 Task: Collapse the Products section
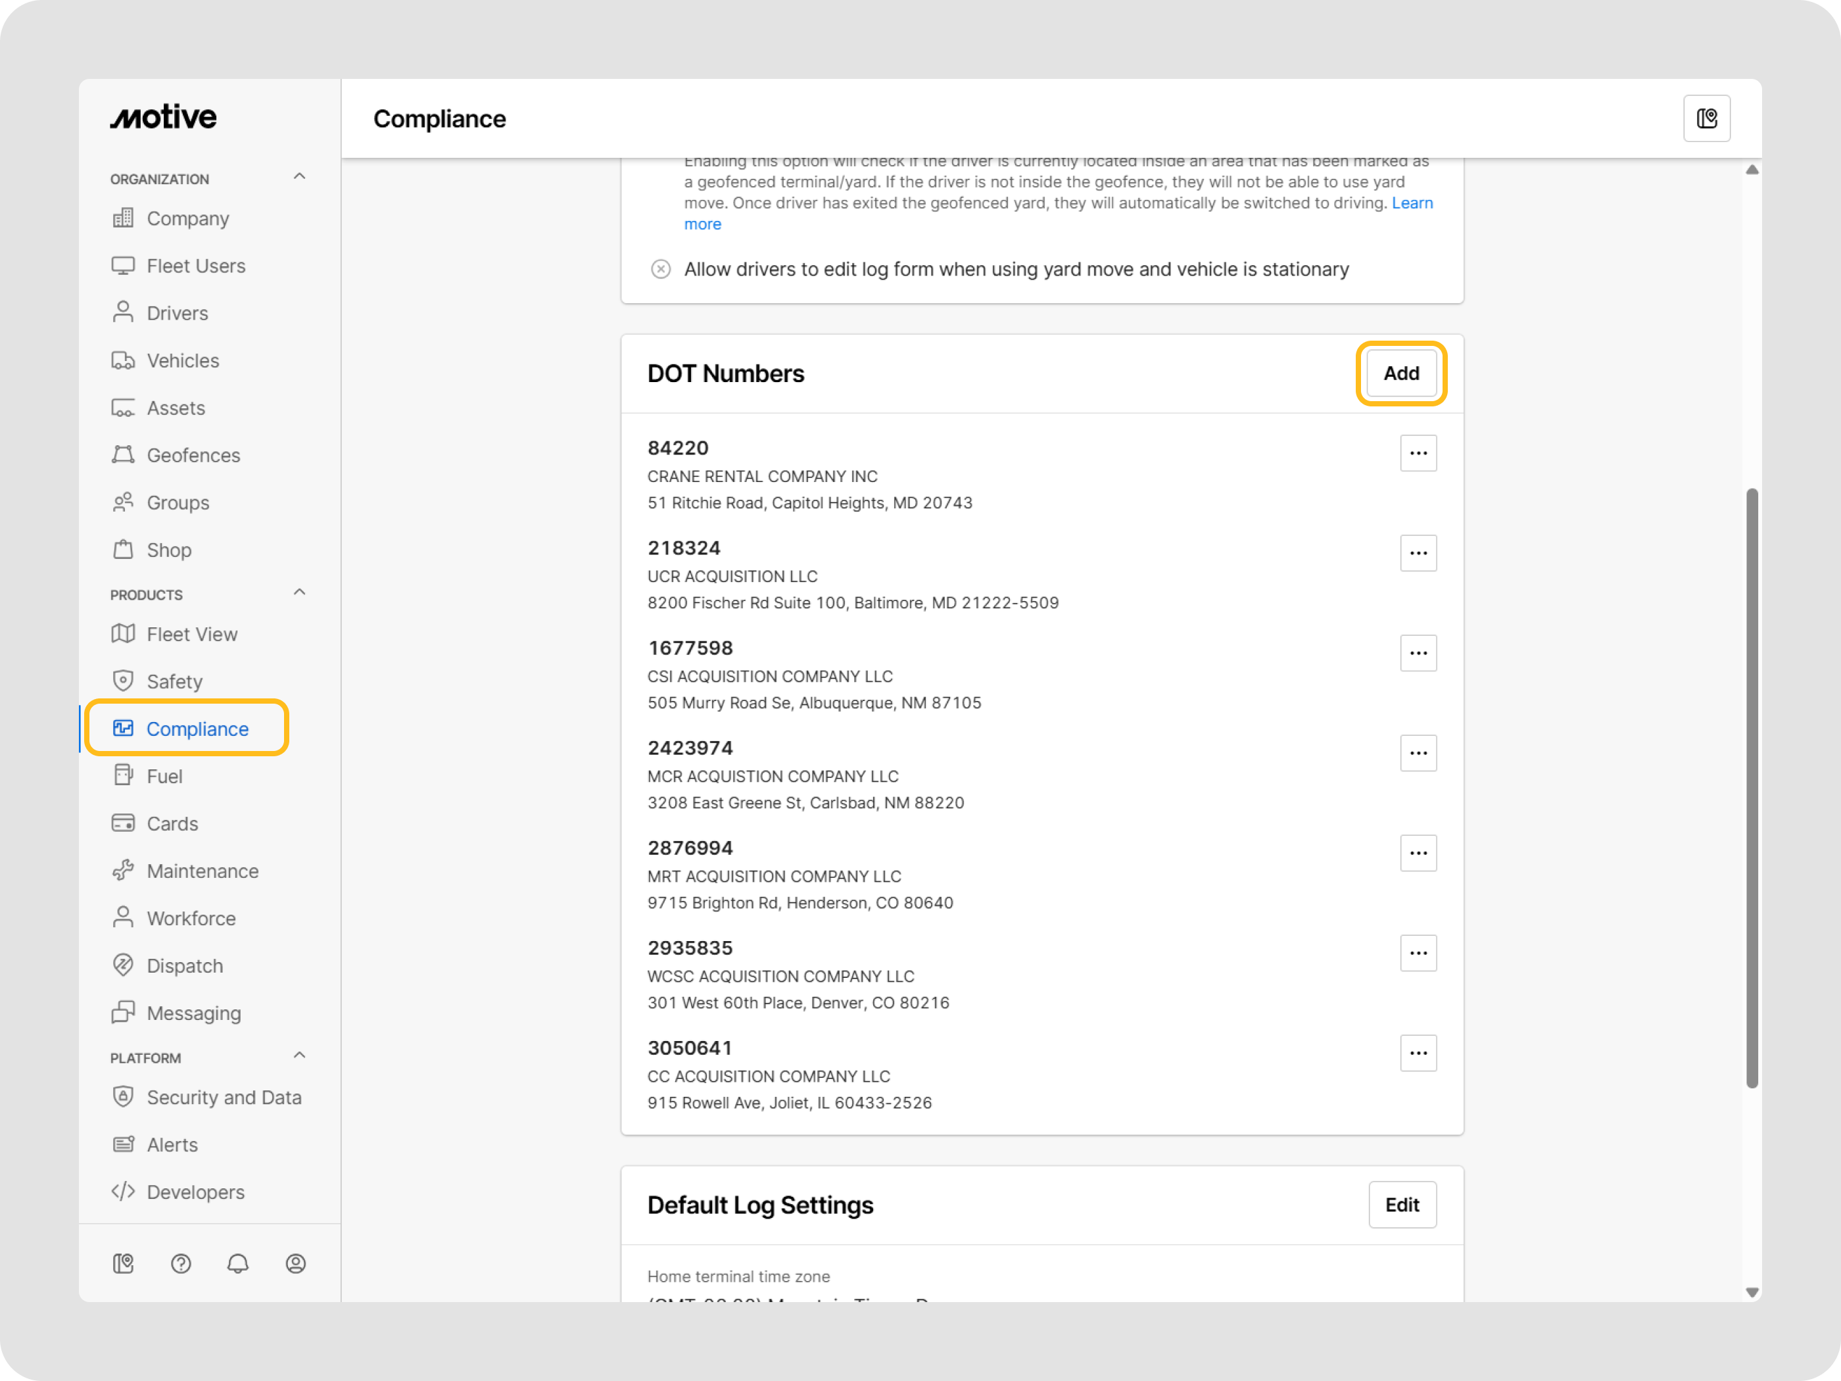300,593
